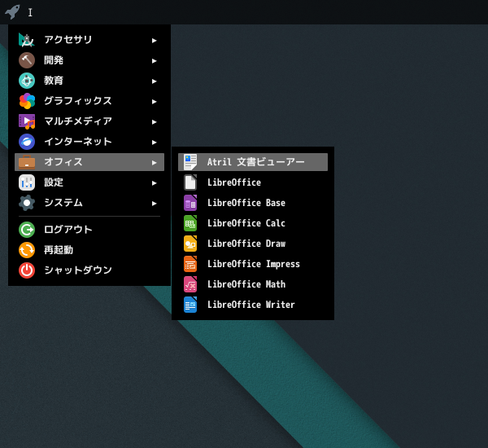The width and height of the screenshot is (488, 448).
Task: Select the highlighted オフィス menu entry
Action: [x=89, y=162]
